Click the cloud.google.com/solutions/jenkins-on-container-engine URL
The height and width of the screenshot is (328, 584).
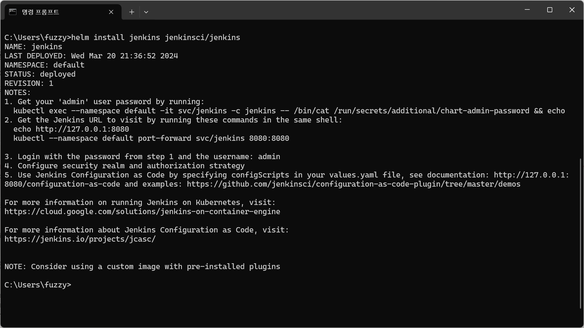(142, 212)
